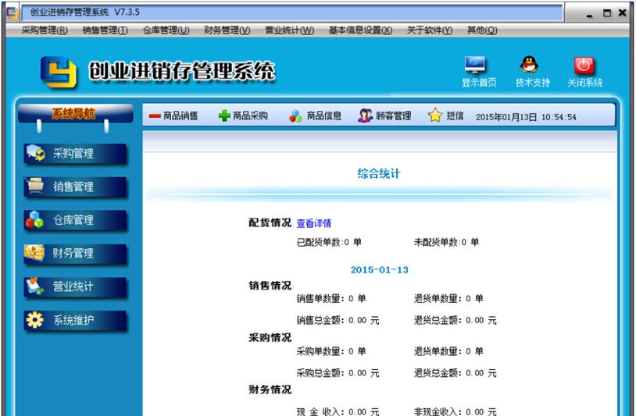Click the 仓库管理 cubes icon in sidebar
Image resolution: width=636 pixels, height=416 pixels.
pyautogui.click(x=34, y=219)
